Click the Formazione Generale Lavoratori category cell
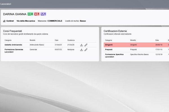 [x=14, y=51]
